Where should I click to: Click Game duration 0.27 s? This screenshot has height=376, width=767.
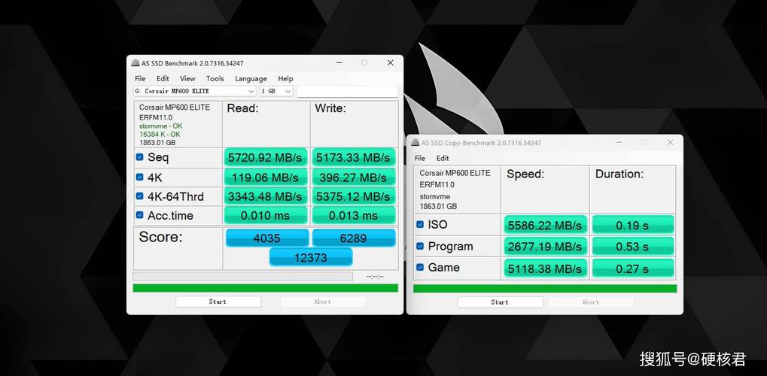[x=632, y=268]
